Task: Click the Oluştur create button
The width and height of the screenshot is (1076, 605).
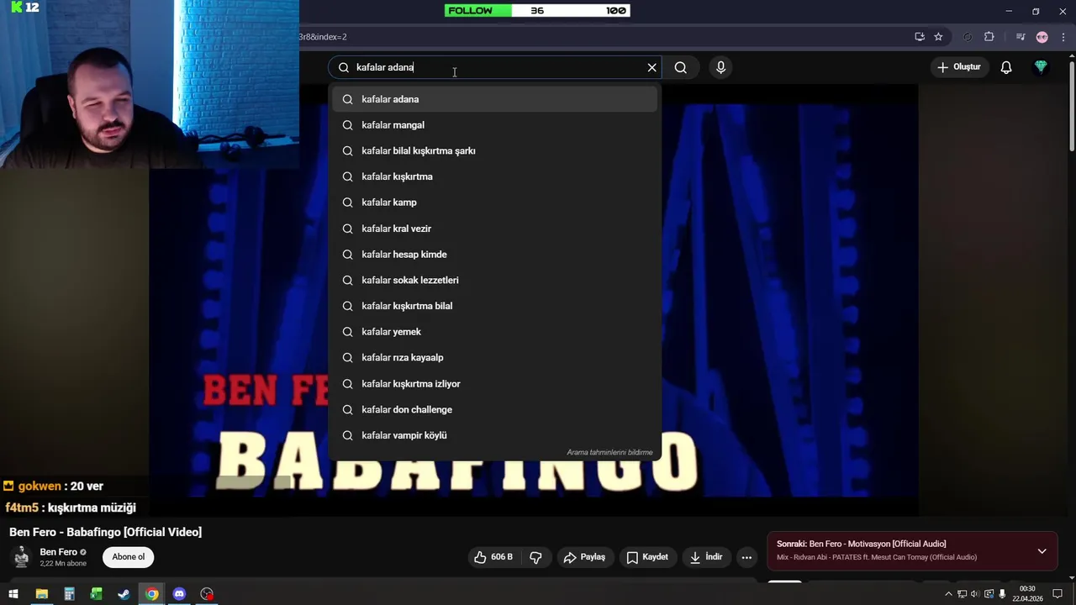Action: [959, 67]
